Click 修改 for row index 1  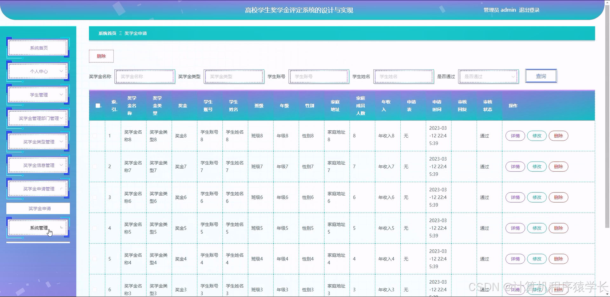click(537, 136)
